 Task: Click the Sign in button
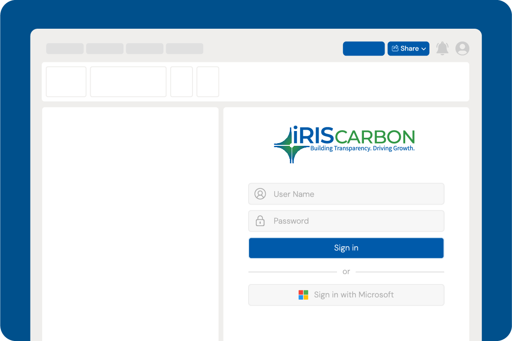[x=346, y=248]
